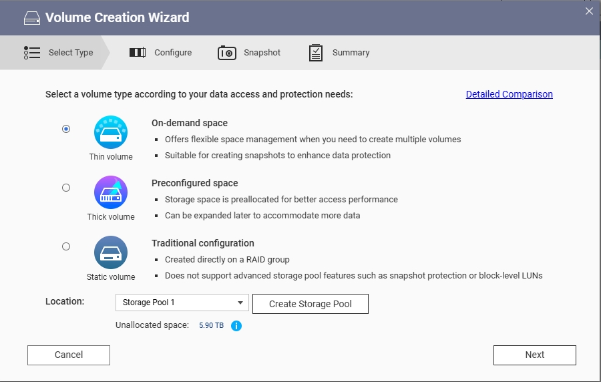601x382 pixels.
Task: Click the Static volume icon
Action: coord(111,252)
